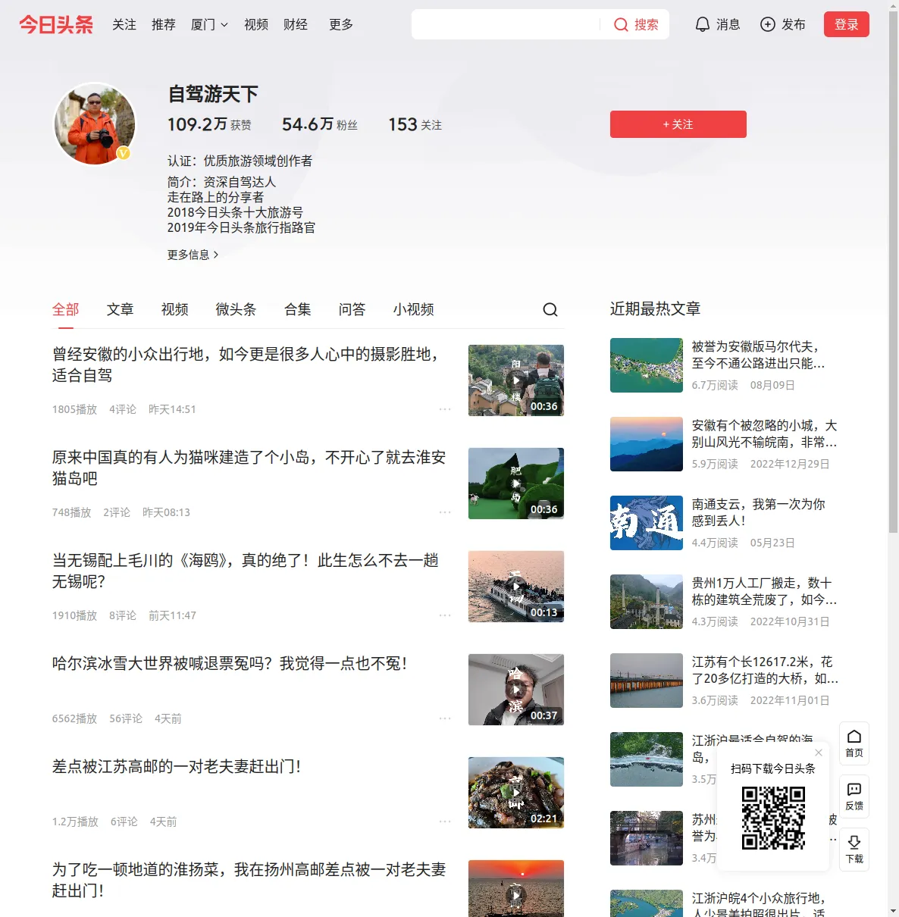The image size is (899, 917).
Task: Open more options for 曾经安徽的小众出行地 post
Action: [445, 409]
